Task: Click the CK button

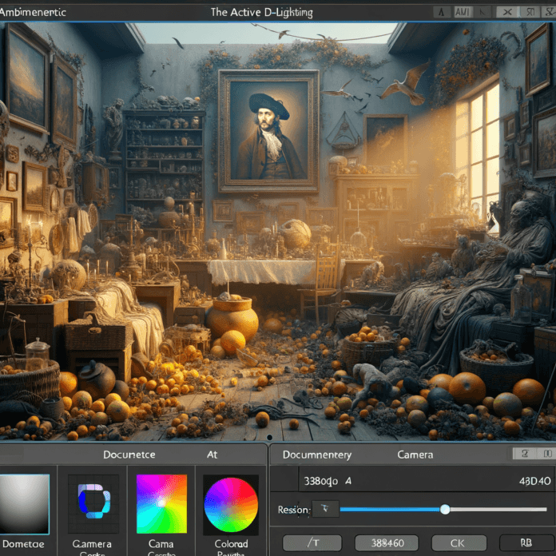Action: point(457,542)
